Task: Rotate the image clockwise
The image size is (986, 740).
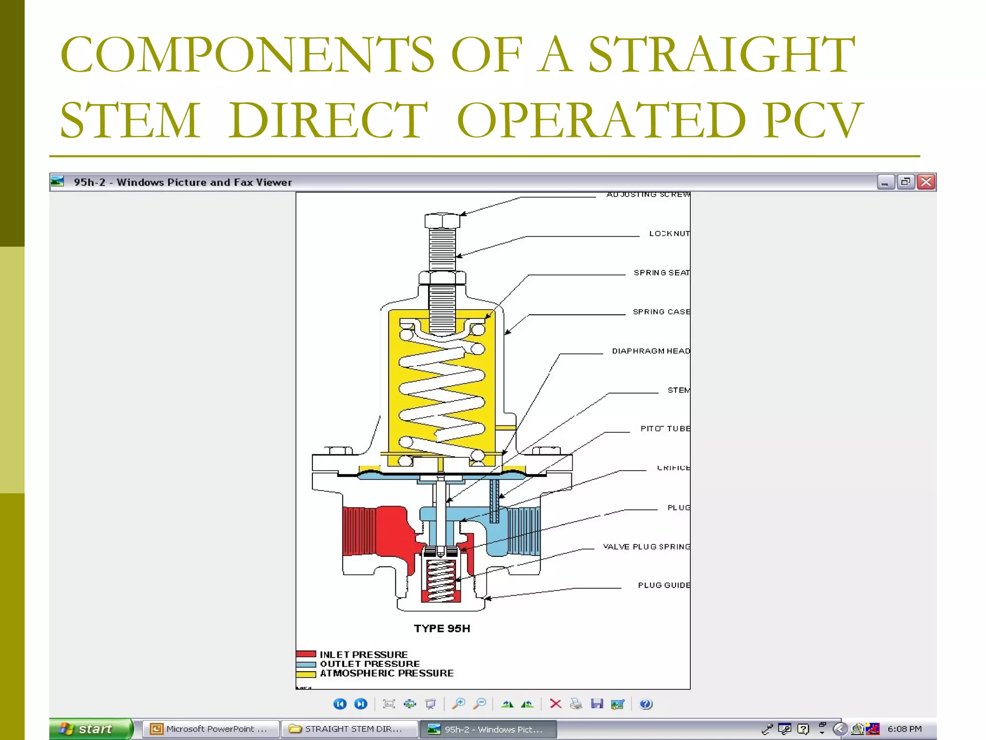Action: click(507, 704)
